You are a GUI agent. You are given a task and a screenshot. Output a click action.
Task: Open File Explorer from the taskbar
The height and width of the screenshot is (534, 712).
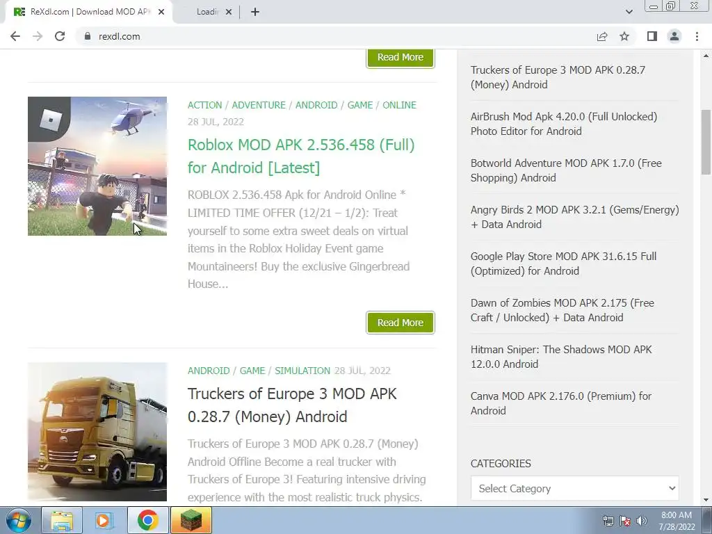pos(62,520)
